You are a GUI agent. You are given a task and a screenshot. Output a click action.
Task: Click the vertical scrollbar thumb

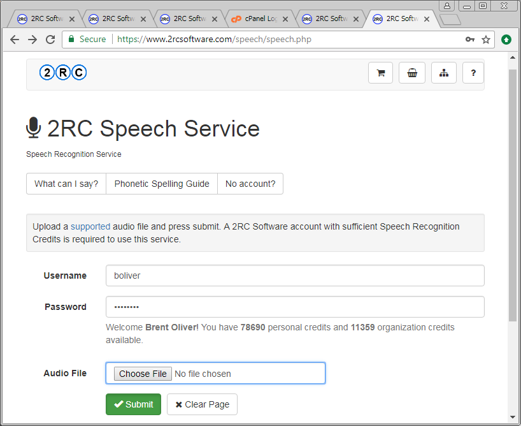click(513, 195)
